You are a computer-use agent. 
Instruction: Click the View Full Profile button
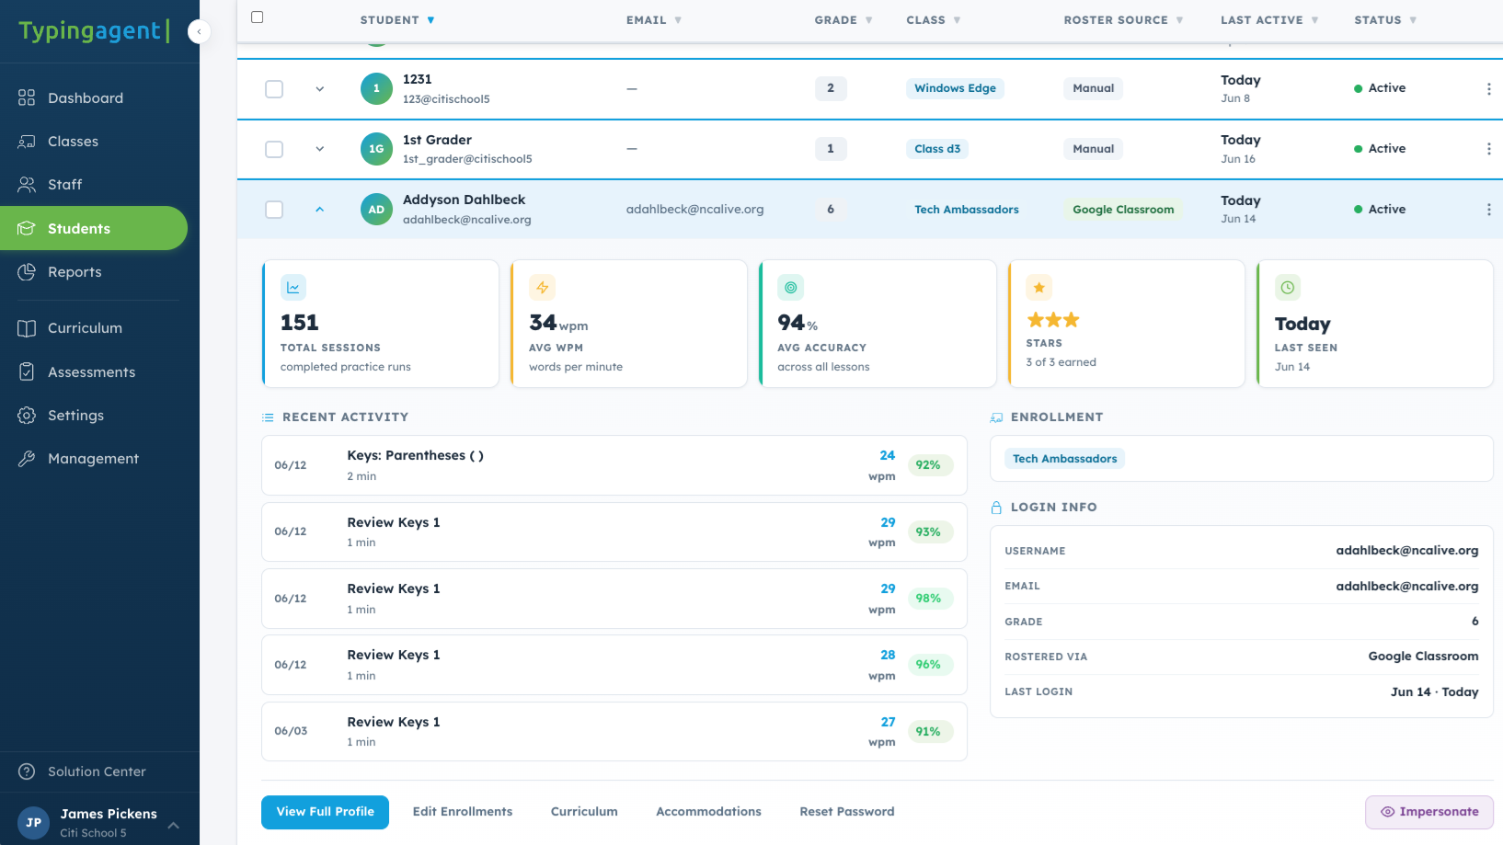click(x=325, y=812)
